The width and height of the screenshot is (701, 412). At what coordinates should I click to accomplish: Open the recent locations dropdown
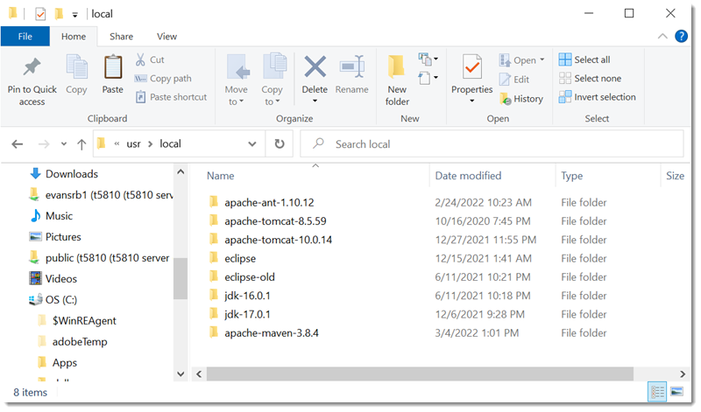coord(63,143)
